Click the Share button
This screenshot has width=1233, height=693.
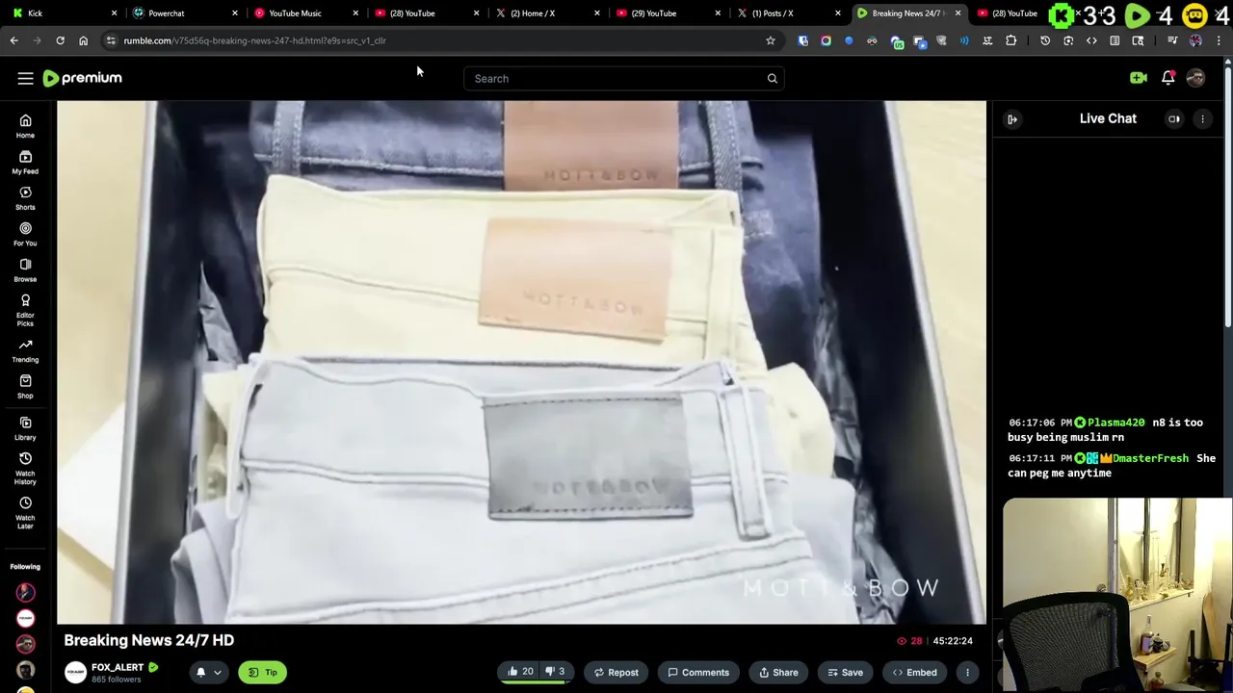pyautogui.click(x=778, y=673)
